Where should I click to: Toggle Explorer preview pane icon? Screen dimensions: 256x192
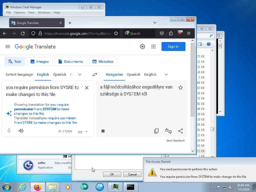pyautogui.click(x=200, y=44)
